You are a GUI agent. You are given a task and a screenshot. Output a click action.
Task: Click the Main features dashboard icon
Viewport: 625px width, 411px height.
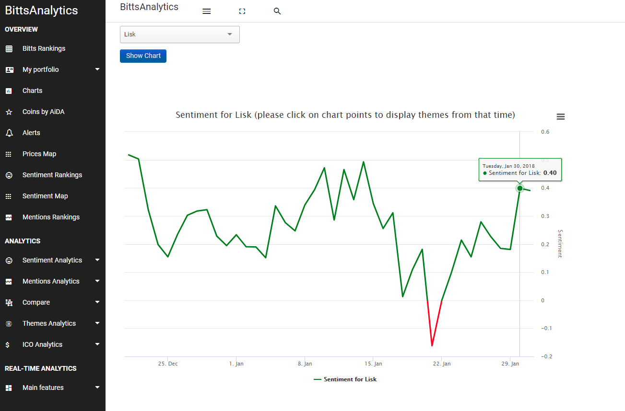[9, 388]
